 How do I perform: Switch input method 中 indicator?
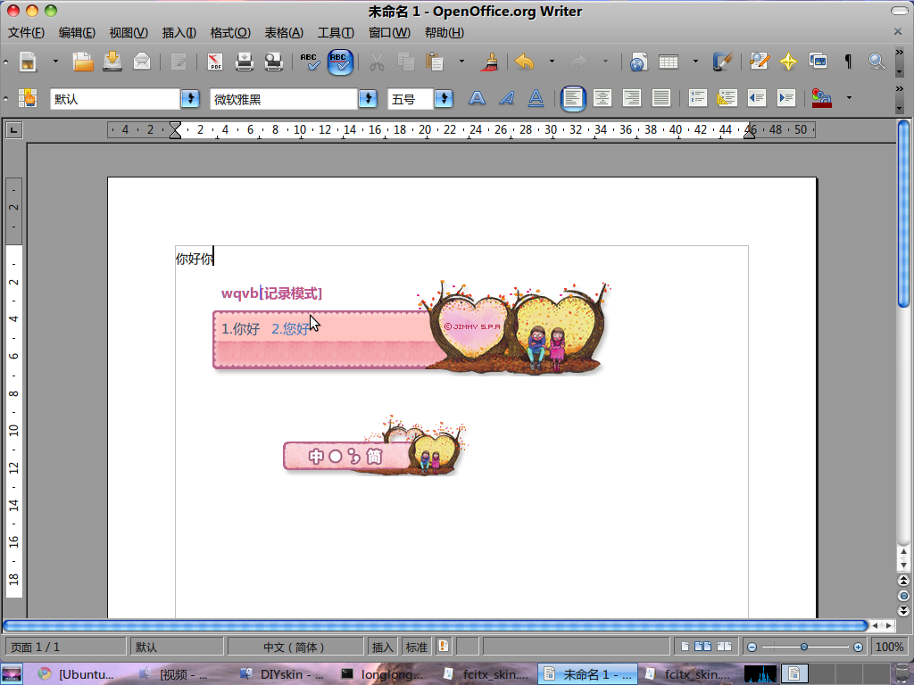click(x=315, y=456)
